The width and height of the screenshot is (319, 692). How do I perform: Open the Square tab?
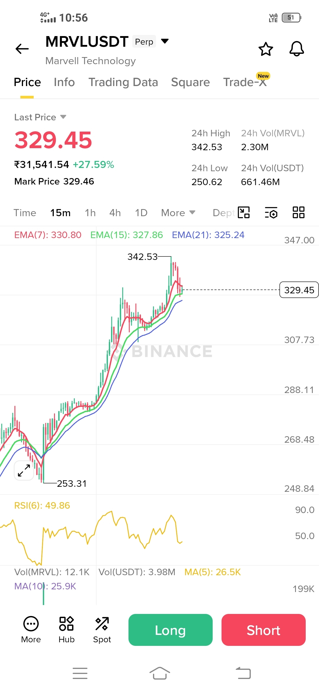(x=190, y=82)
